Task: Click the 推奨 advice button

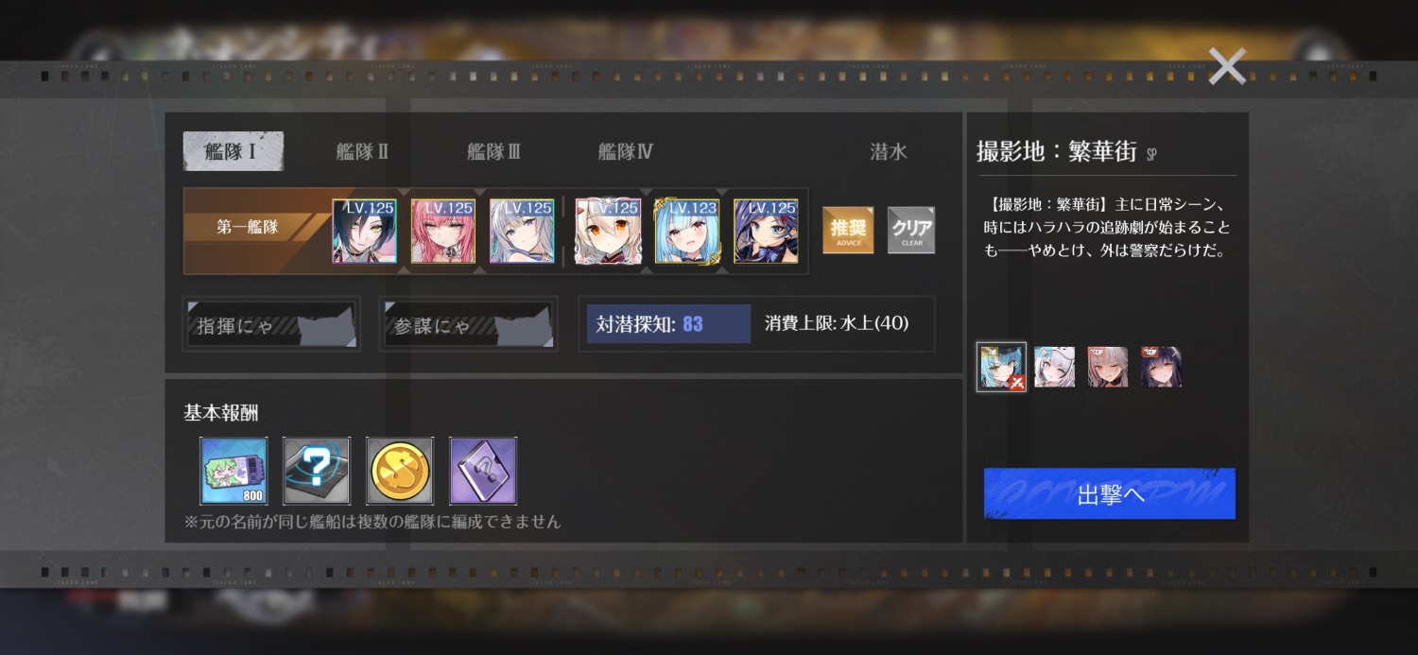Action: (848, 231)
